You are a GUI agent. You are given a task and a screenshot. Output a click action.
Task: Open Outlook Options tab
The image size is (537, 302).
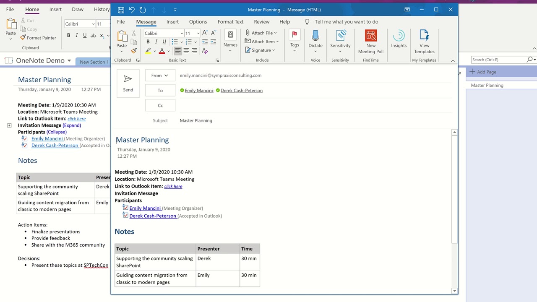tap(198, 22)
